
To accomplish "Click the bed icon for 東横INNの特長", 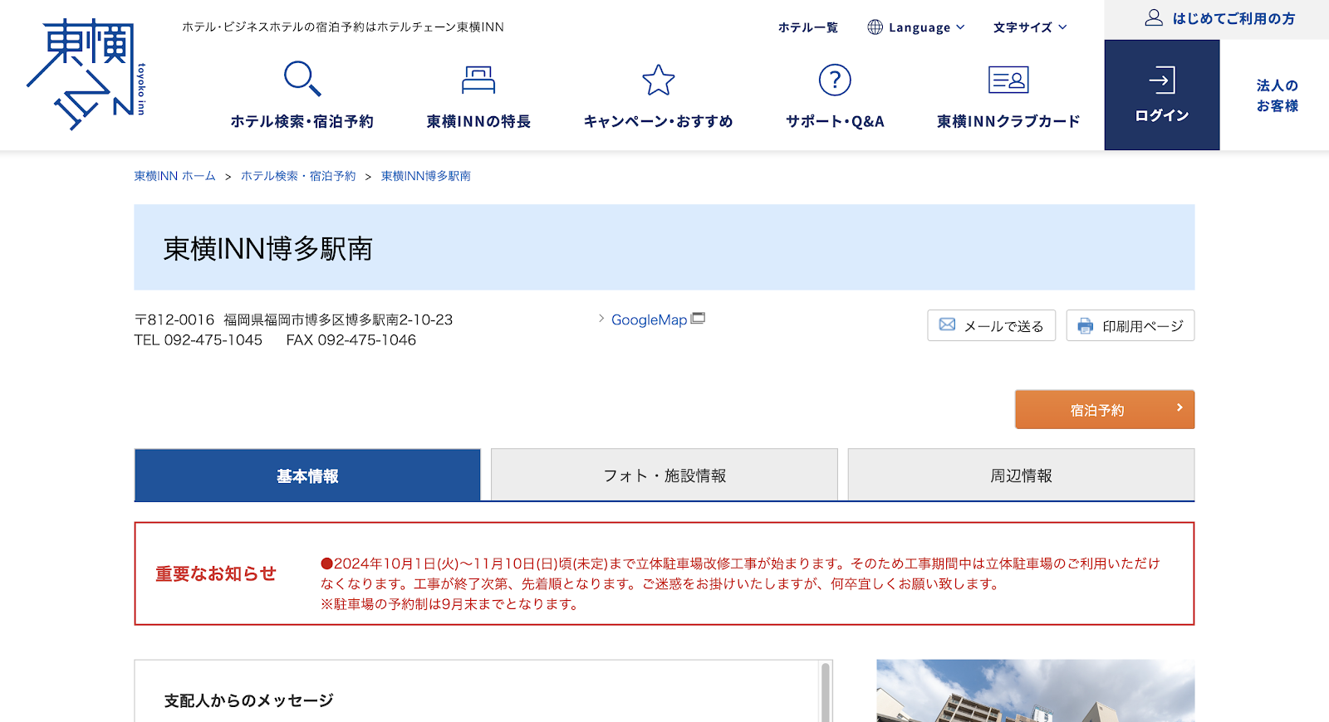I will (478, 80).
